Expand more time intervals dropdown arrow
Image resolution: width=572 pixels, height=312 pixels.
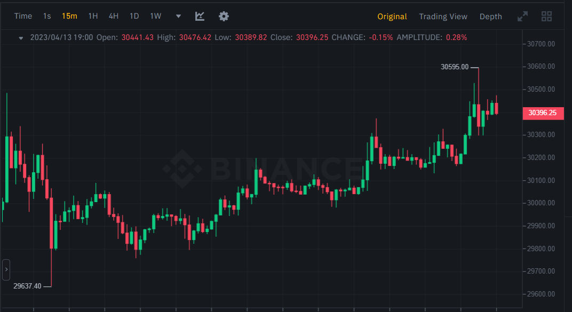point(178,17)
